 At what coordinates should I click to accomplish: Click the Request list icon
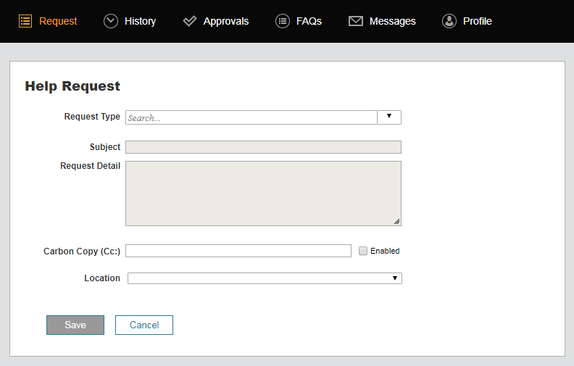coord(25,21)
